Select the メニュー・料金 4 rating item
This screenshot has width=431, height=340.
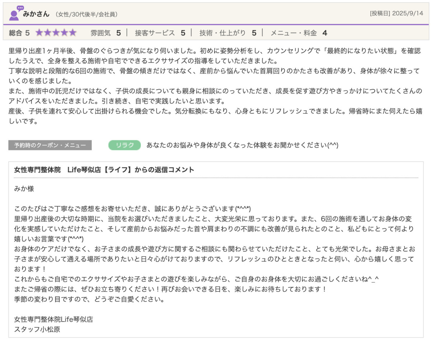(x=298, y=33)
